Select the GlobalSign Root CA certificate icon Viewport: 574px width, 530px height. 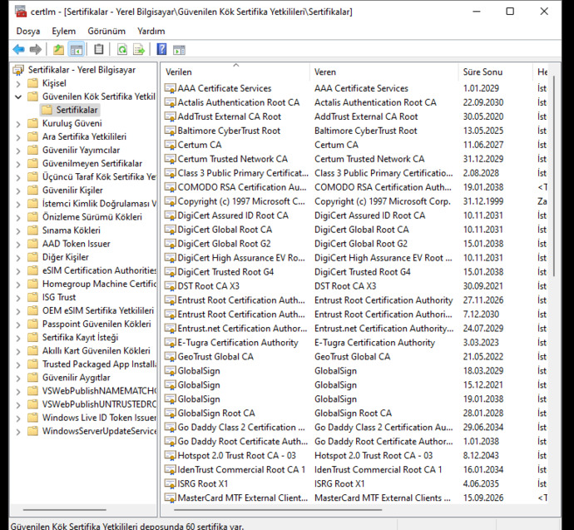point(170,414)
